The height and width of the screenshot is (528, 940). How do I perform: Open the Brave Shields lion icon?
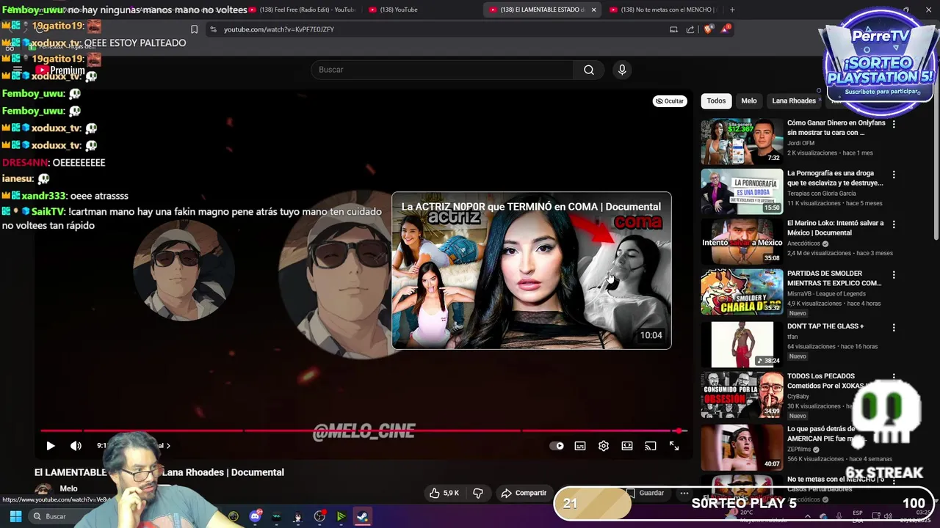click(708, 29)
